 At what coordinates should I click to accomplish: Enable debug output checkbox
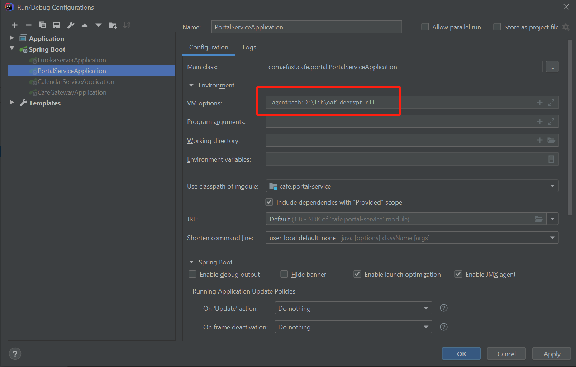[x=192, y=274]
